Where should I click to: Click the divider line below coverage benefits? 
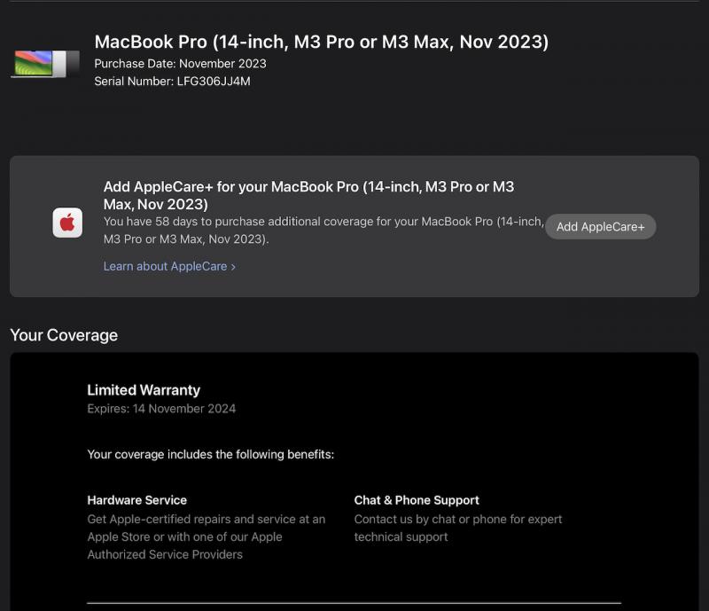tap(354, 603)
